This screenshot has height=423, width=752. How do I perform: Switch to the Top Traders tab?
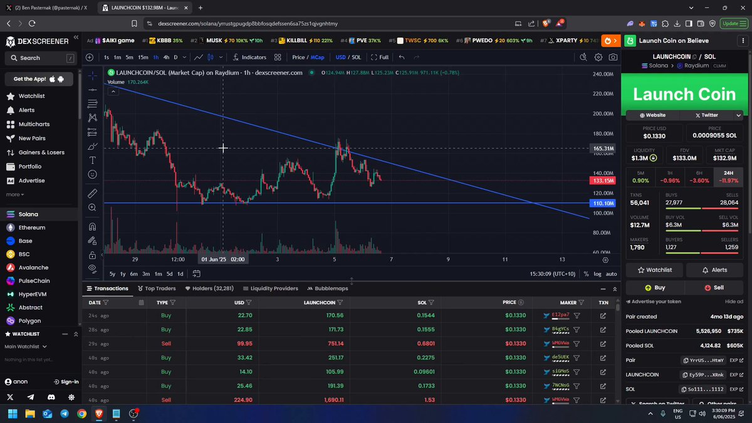click(156, 288)
